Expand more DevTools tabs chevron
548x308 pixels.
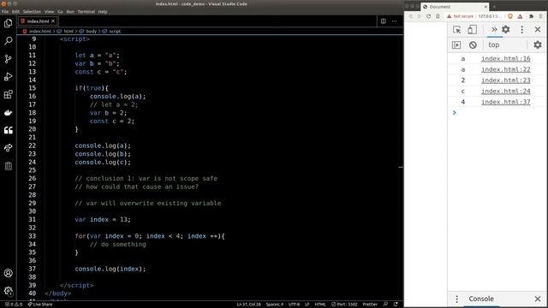point(494,30)
